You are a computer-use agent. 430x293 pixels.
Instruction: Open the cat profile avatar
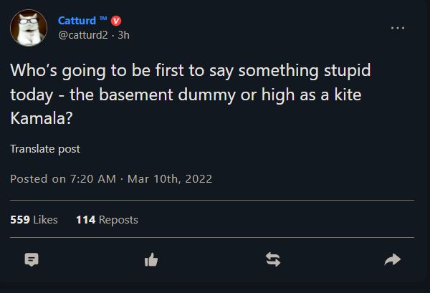click(x=29, y=28)
